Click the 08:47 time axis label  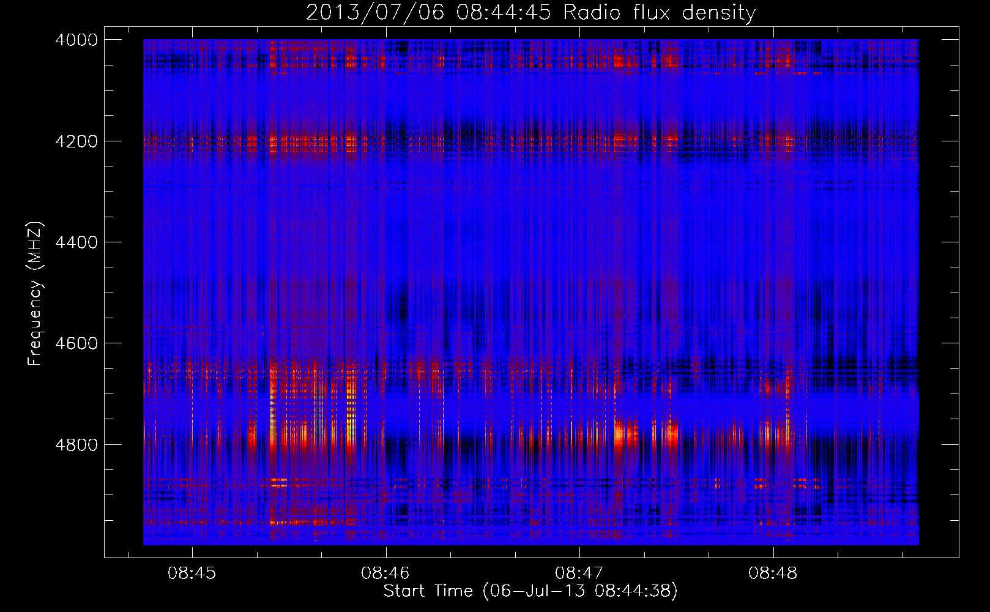point(579,573)
